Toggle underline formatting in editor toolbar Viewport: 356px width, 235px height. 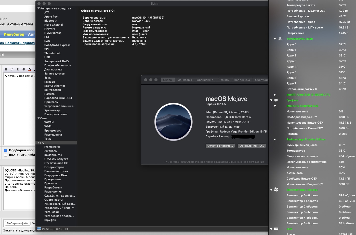(x=18, y=69)
